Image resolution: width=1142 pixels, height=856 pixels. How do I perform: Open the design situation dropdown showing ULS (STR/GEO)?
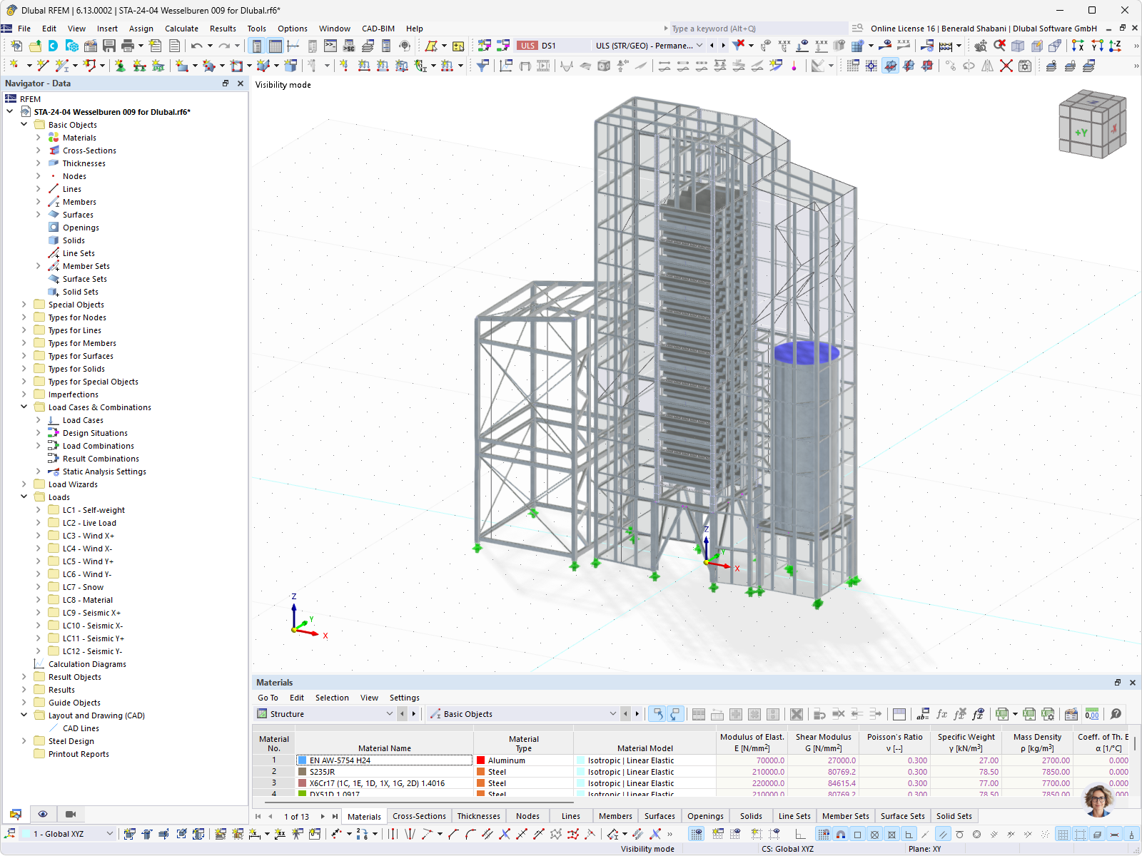coord(646,45)
